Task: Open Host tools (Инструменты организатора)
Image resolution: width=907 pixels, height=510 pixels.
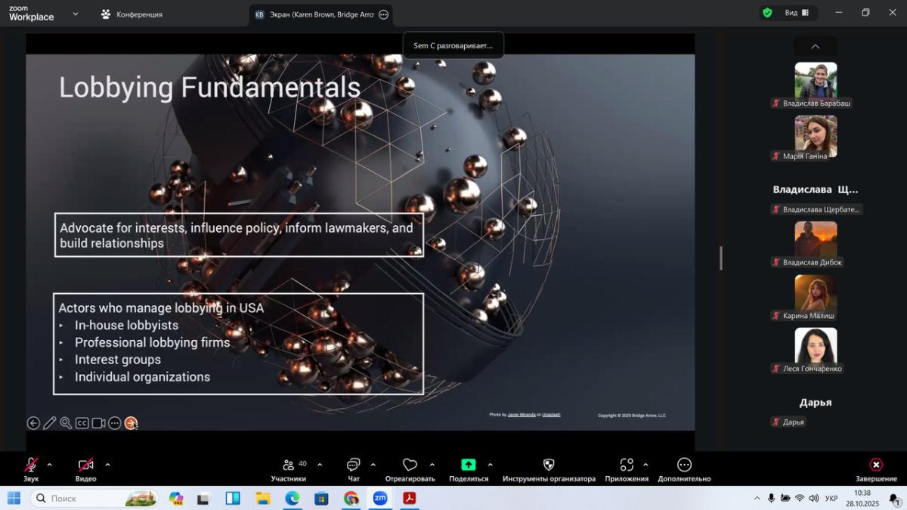Action: pyautogui.click(x=549, y=465)
